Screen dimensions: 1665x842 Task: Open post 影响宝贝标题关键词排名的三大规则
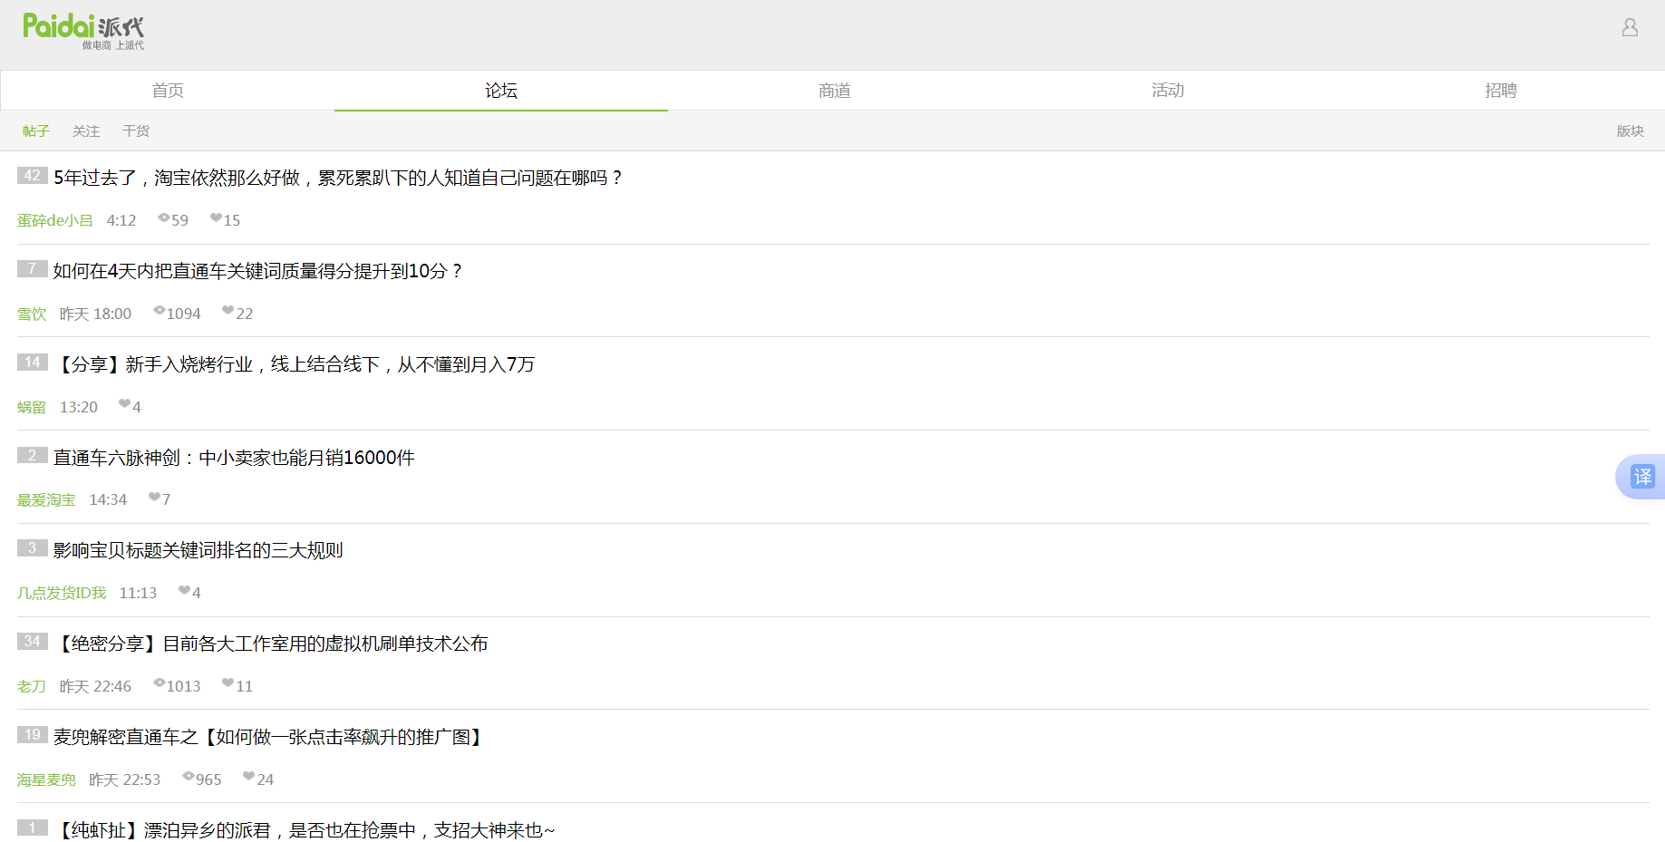pos(198,550)
